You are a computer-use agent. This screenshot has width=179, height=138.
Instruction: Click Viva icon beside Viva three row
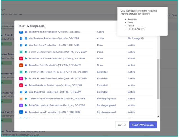tap(26, 92)
